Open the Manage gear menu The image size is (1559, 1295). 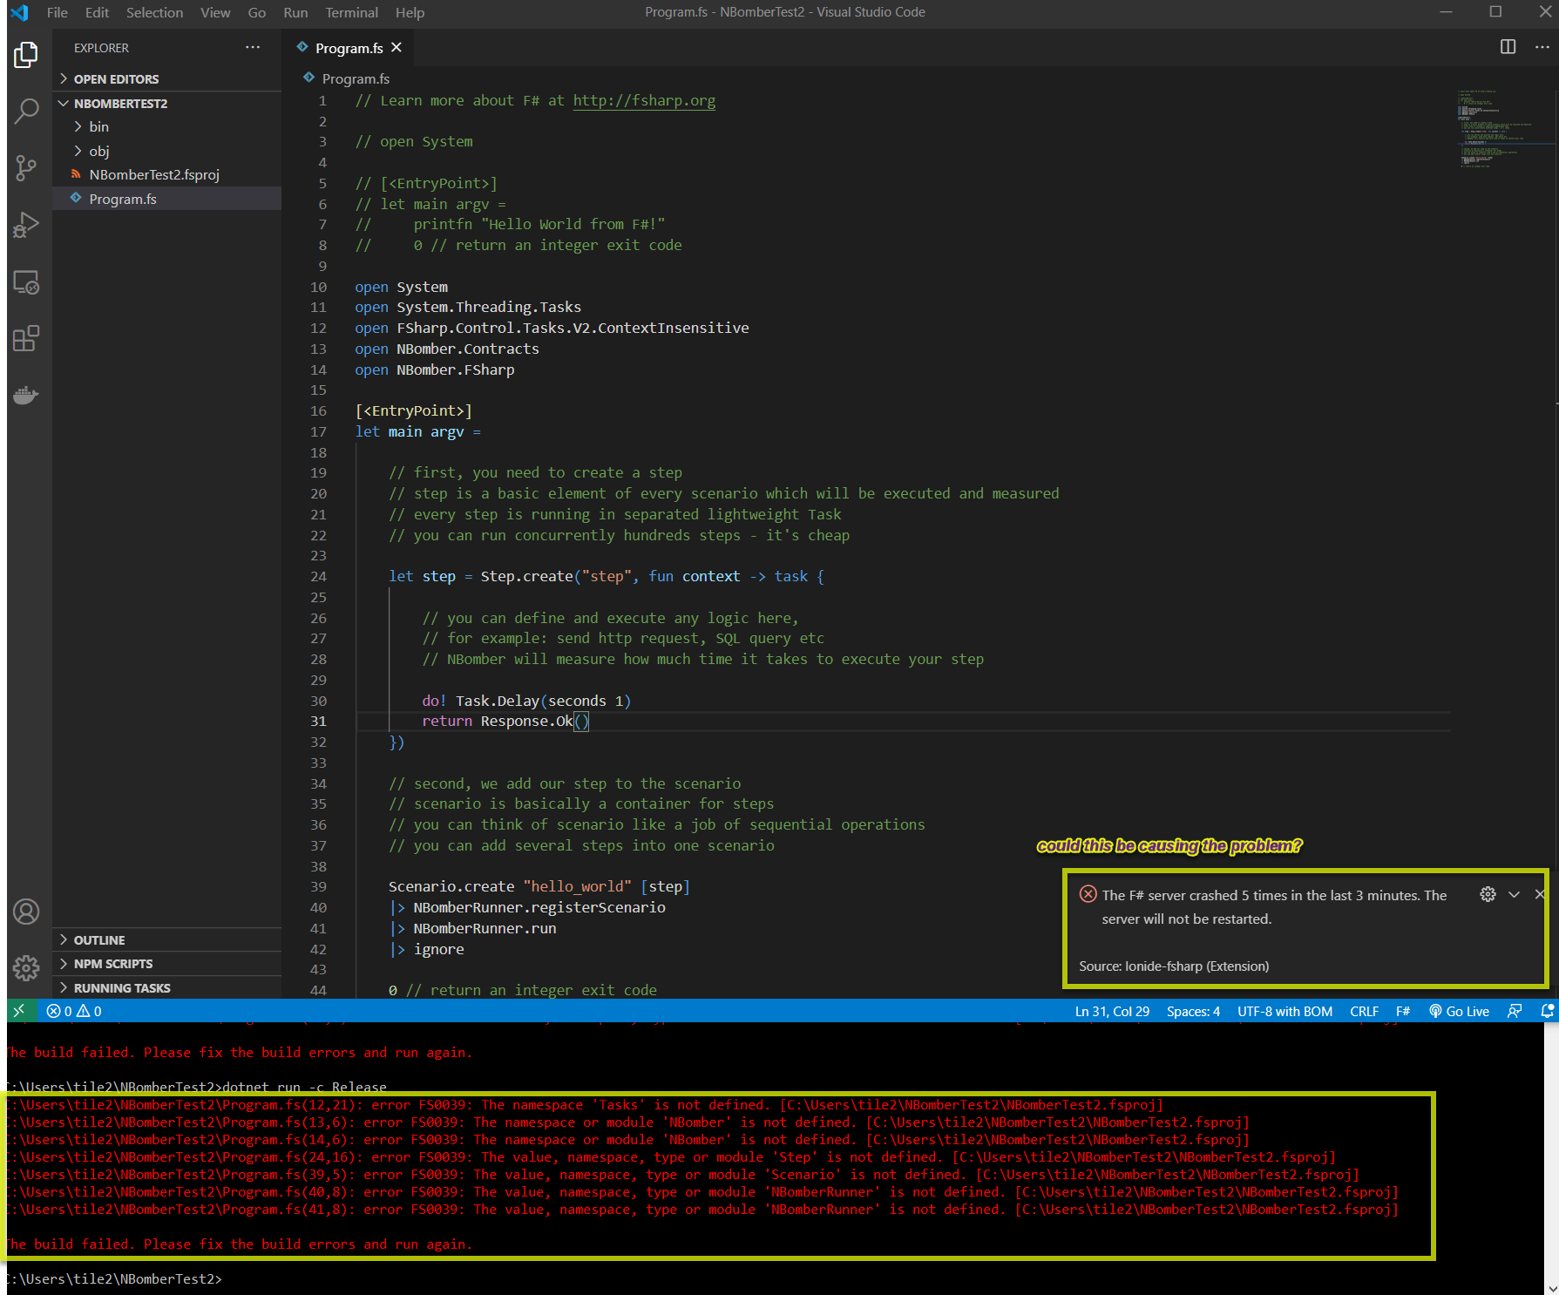pos(26,967)
